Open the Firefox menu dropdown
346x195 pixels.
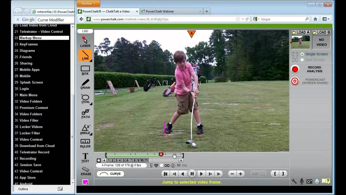[88, 4]
